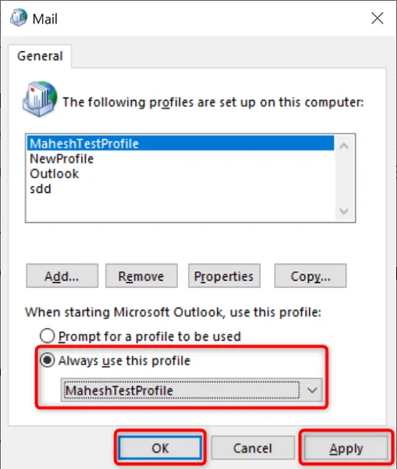The width and height of the screenshot is (397, 469).
Task: Close the Mail dialog window
Action: click(378, 18)
